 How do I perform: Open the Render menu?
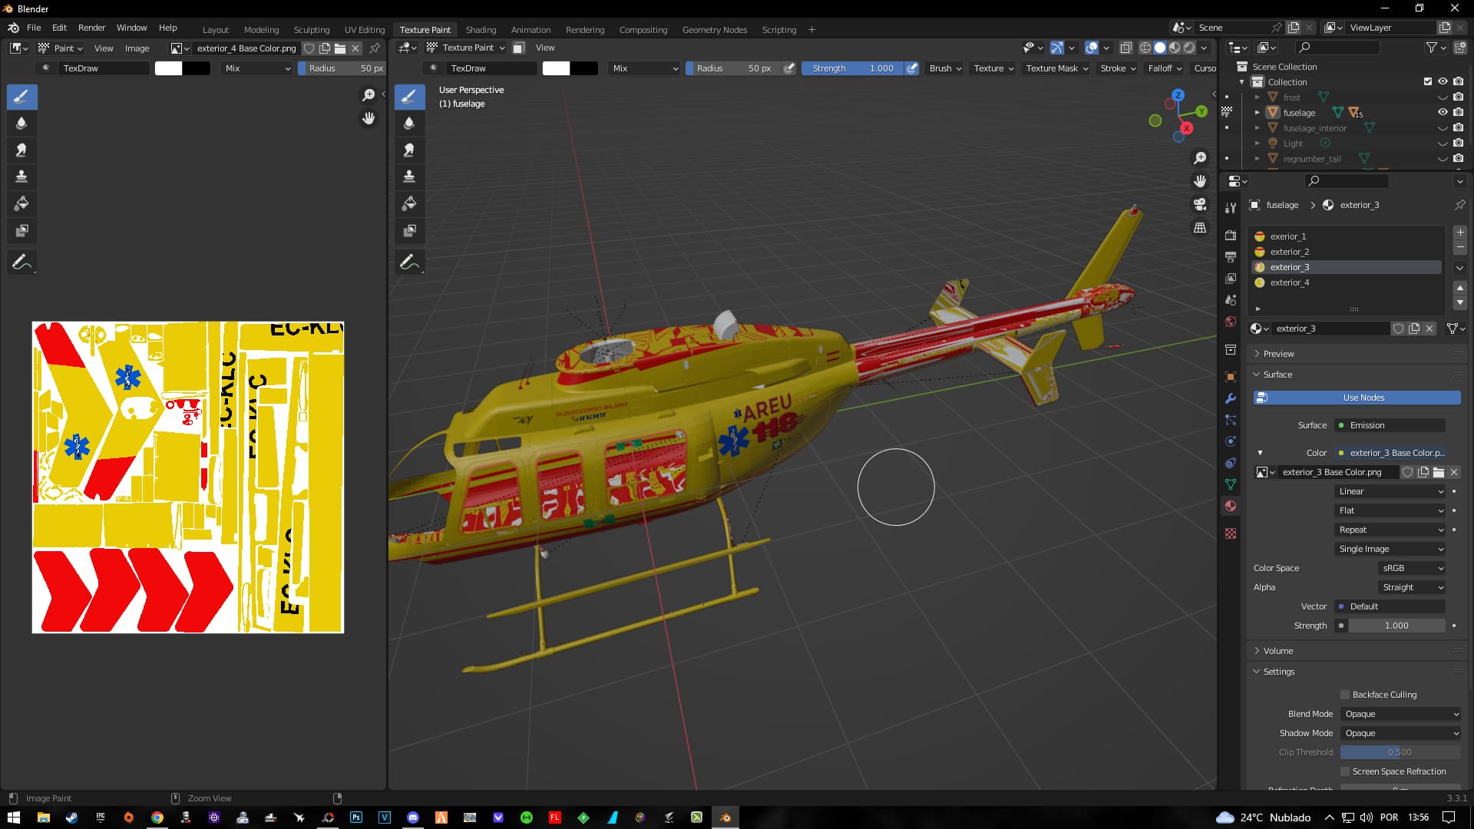(x=91, y=28)
